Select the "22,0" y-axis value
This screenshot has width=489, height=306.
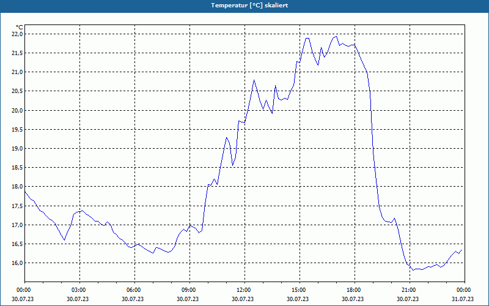[x=18, y=34]
